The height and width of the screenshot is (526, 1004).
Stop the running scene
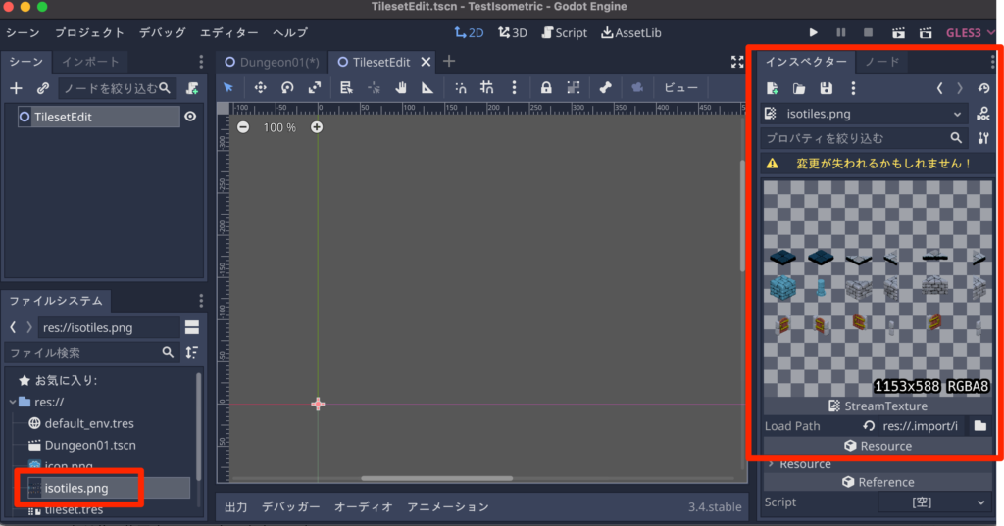tap(869, 32)
